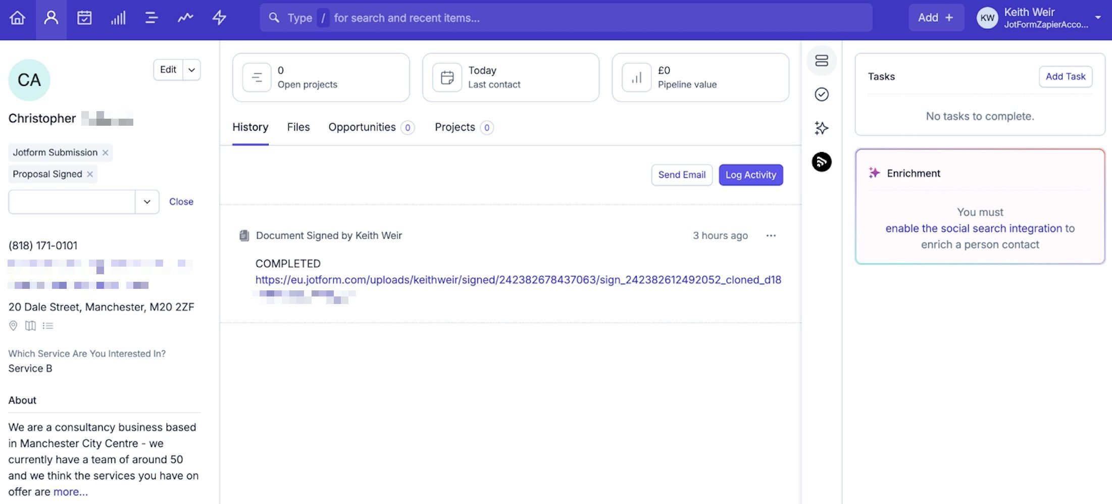Open the Keith Weir account dropdown arrow
Viewport: 1112px width, 504px height.
coord(1098,17)
